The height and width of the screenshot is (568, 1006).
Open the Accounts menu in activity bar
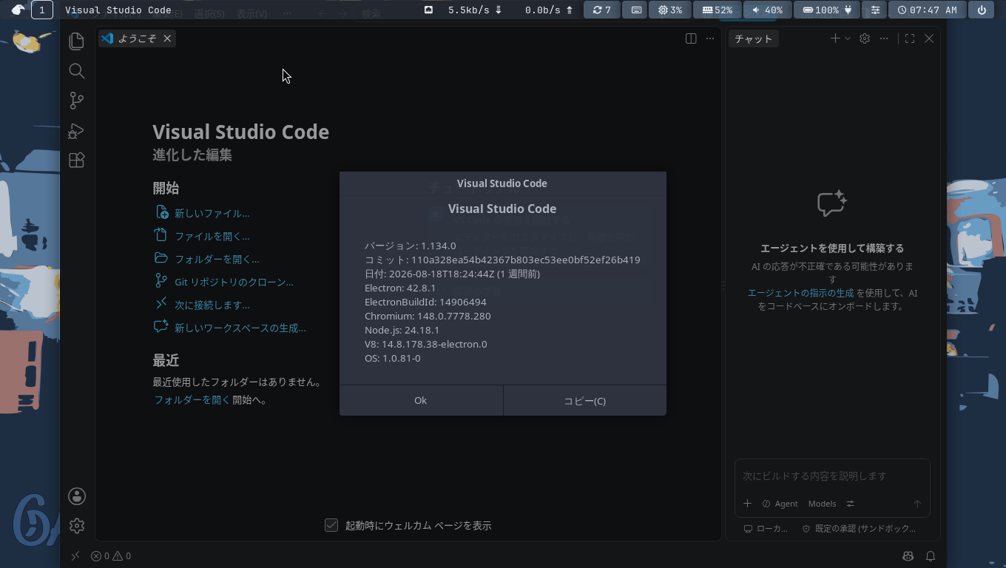pyautogui.click(x=77, y=496)
